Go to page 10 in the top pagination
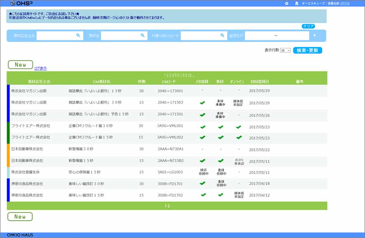365x238 pixels. tap(190, 75)
